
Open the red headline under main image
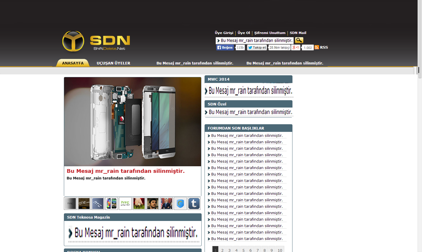(126, 171)
